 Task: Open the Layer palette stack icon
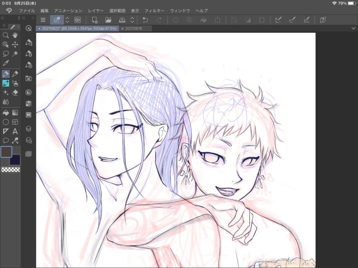(x=29, y=129)
